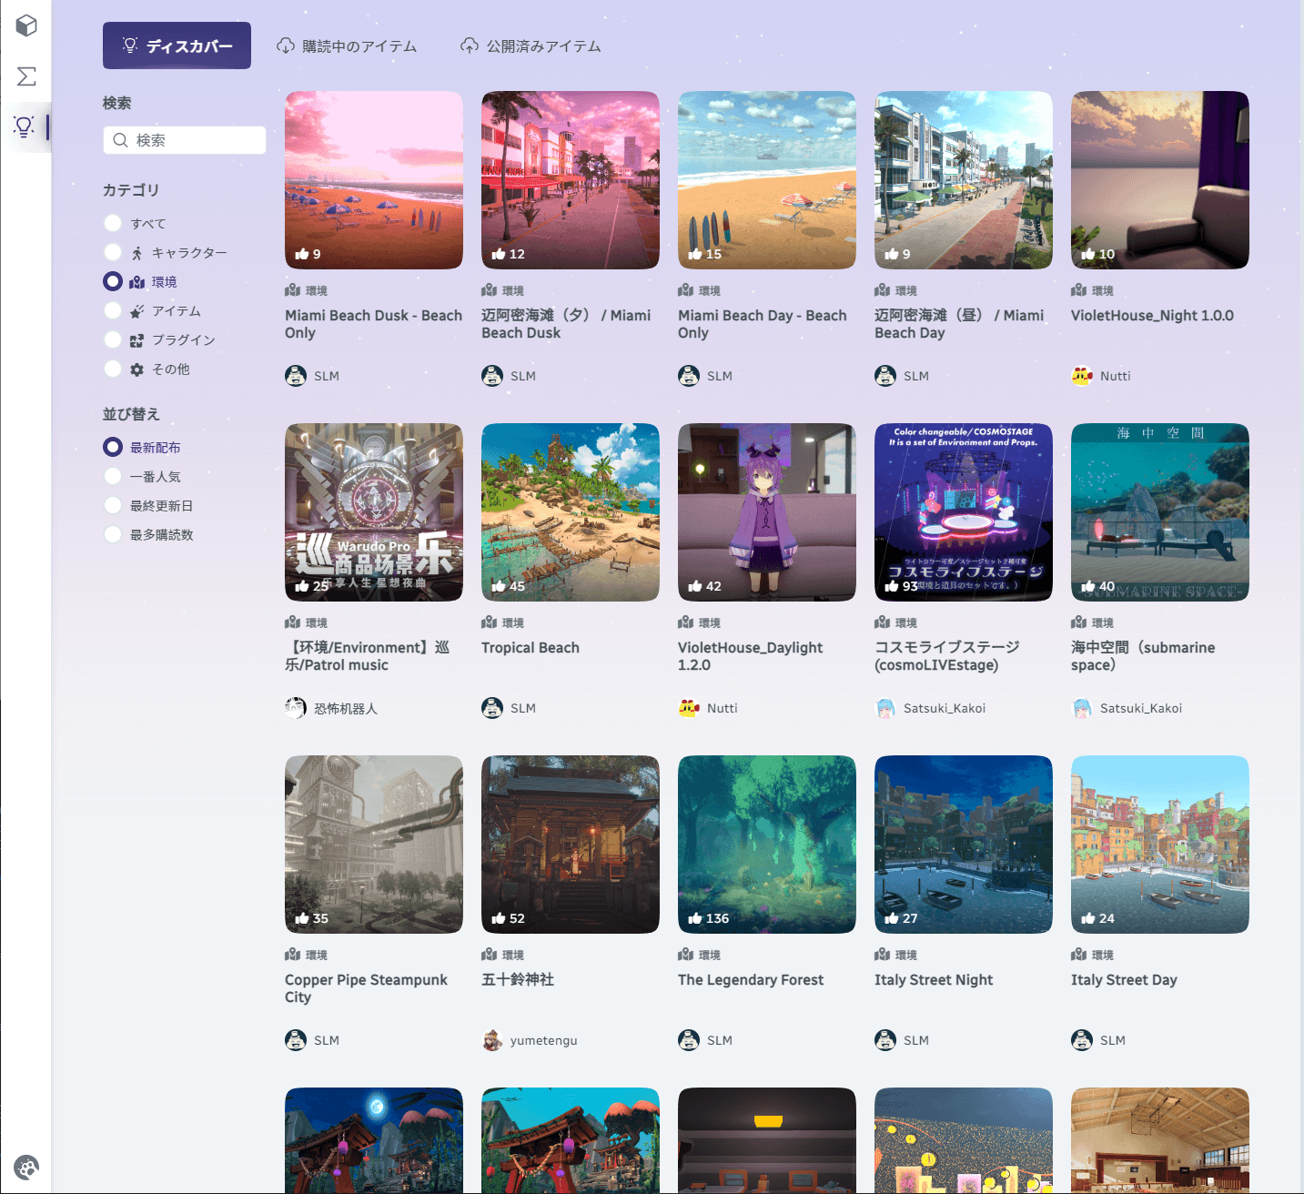This screenshot has width=1304, height=1194.
Task: Open Copper Pipe Steampunk City thumbnail
Action: click(374, 845)
